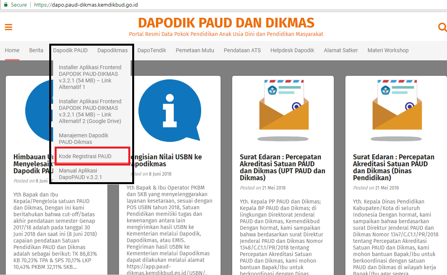Open the Dapodik PAUD menu

coord(71,50)
